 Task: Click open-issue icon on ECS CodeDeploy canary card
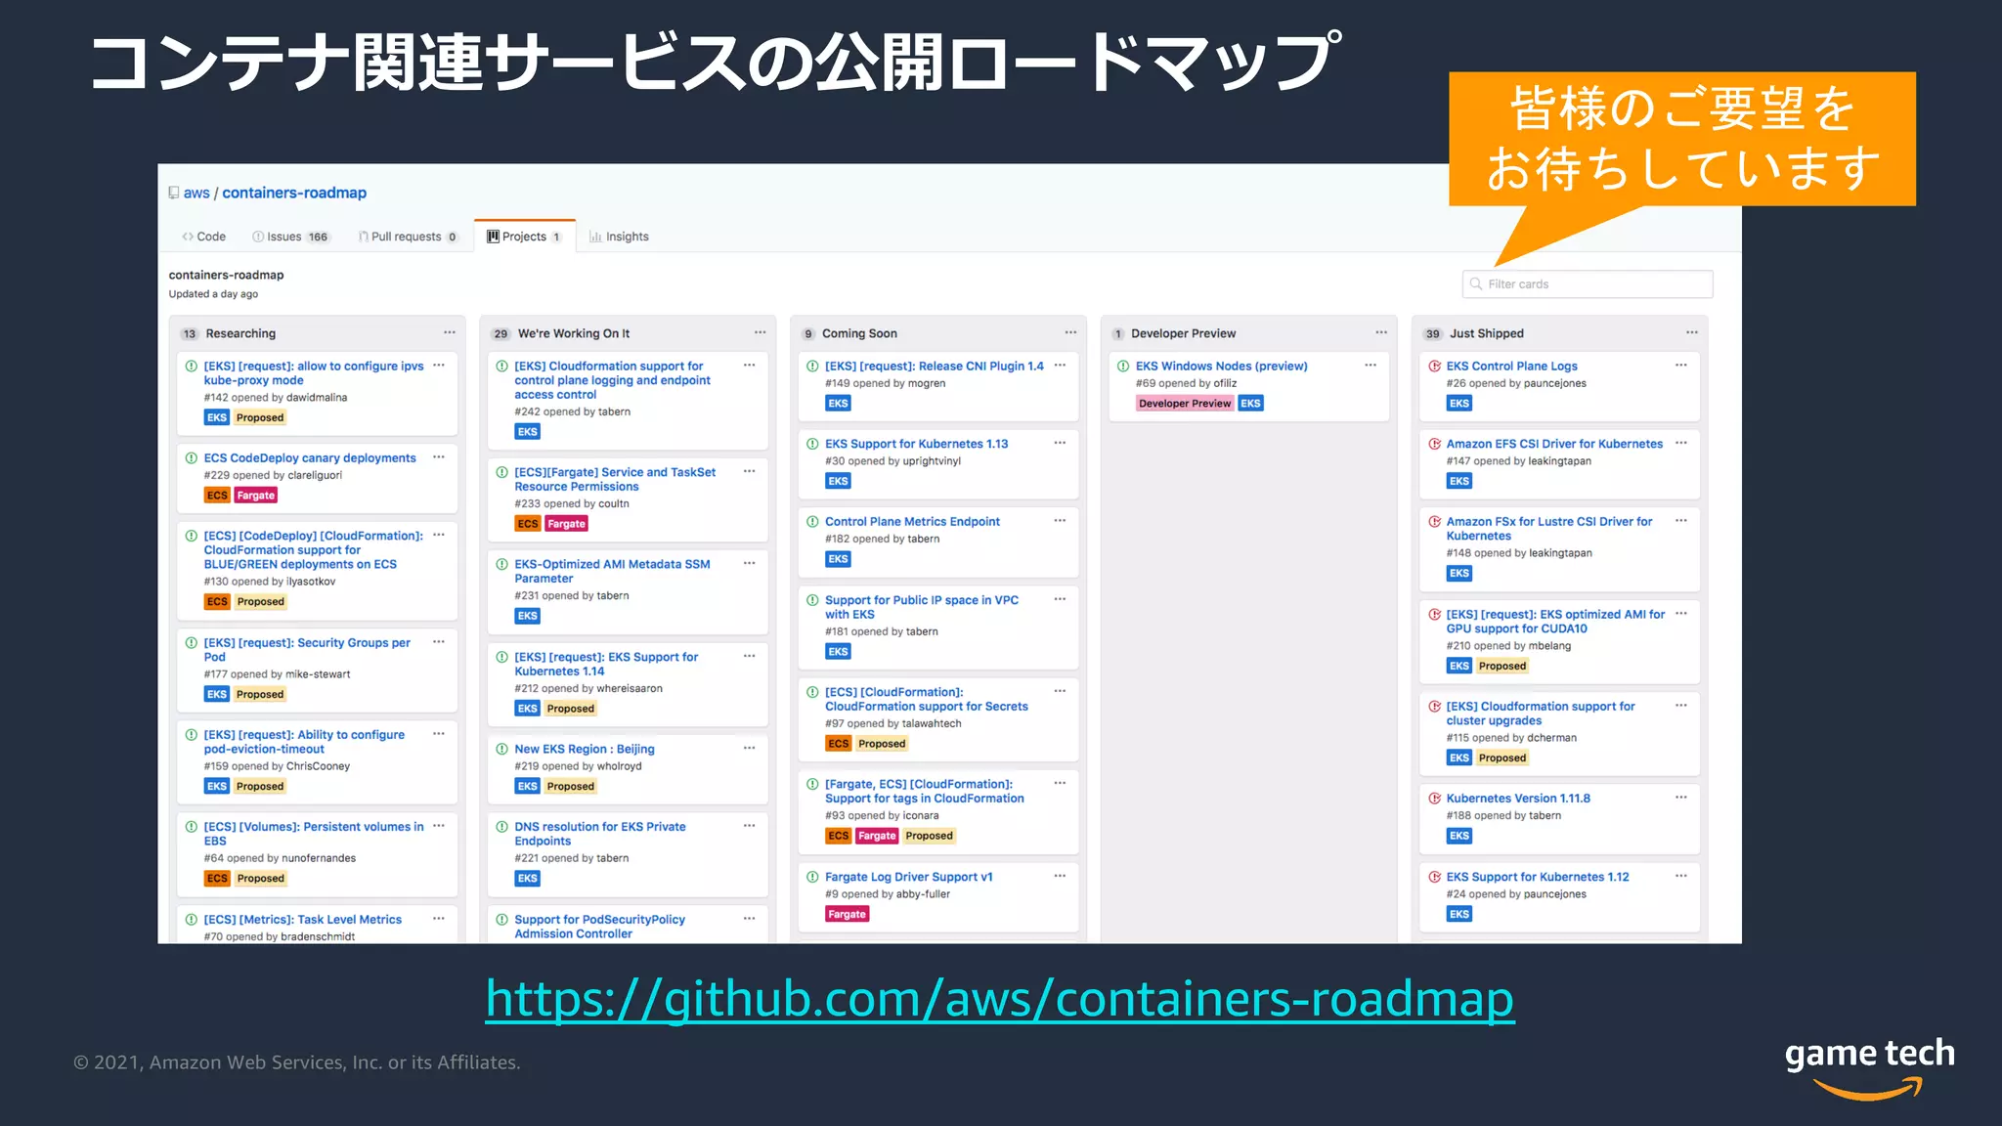(x=192, y=457)
